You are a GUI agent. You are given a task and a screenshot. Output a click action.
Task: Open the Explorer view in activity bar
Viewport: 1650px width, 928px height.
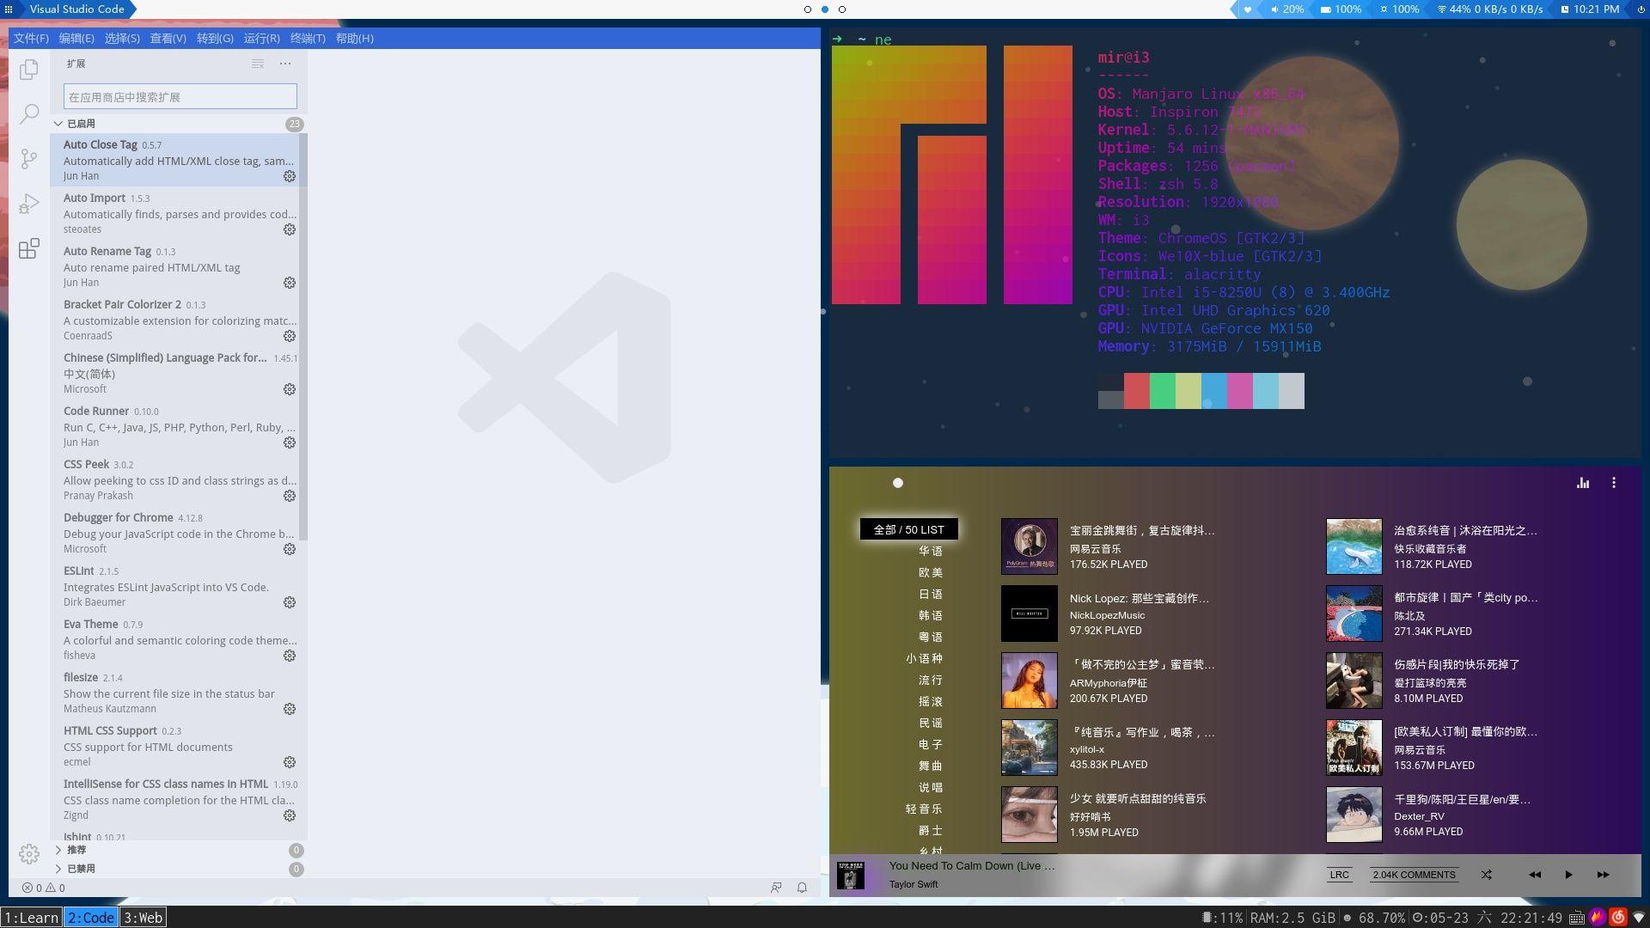click(x=29, y=69)
